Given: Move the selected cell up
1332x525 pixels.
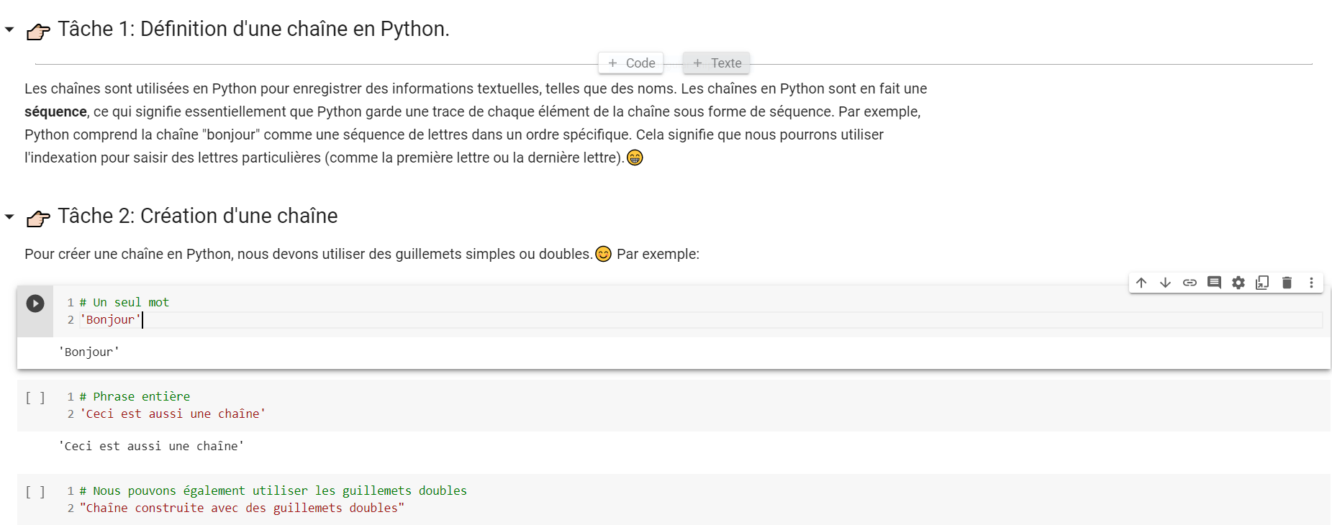Looking at the screenshot, I should pos(1141,283).
